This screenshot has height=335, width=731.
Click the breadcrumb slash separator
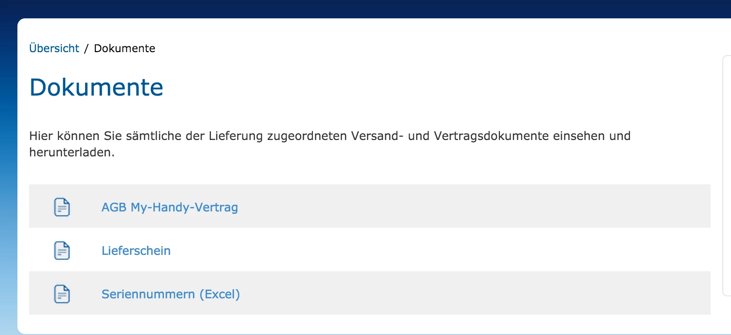[87, 48]
